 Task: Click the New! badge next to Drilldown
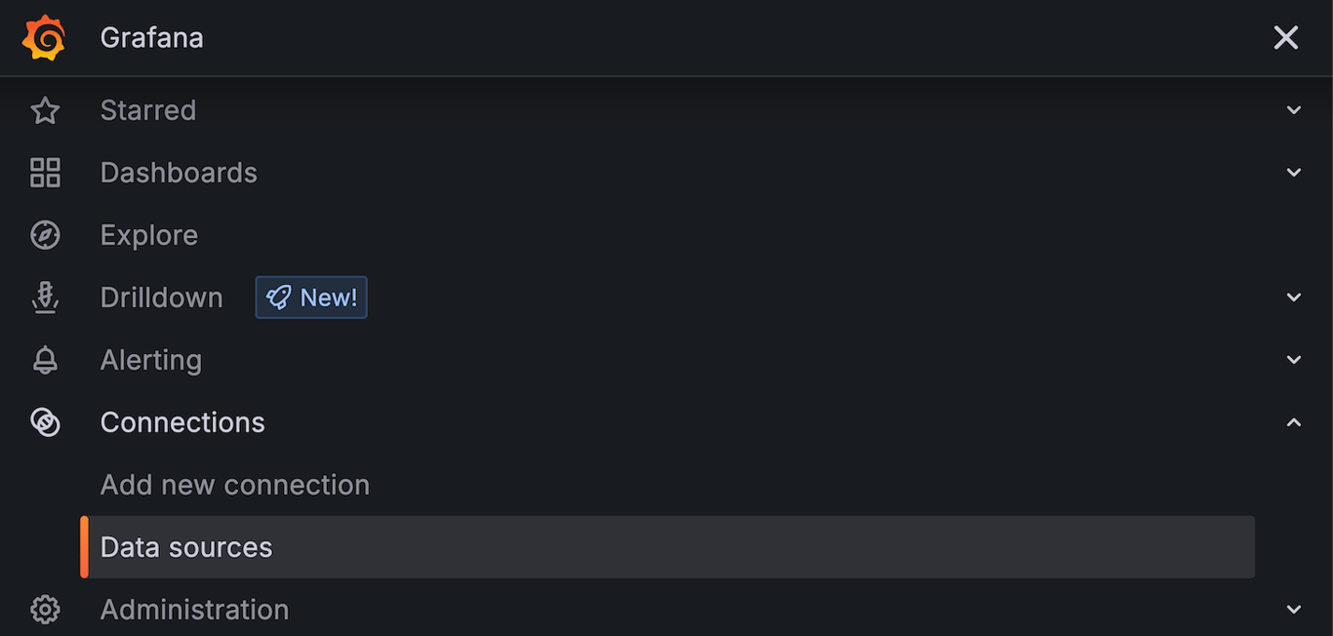(x=310, y=298)
